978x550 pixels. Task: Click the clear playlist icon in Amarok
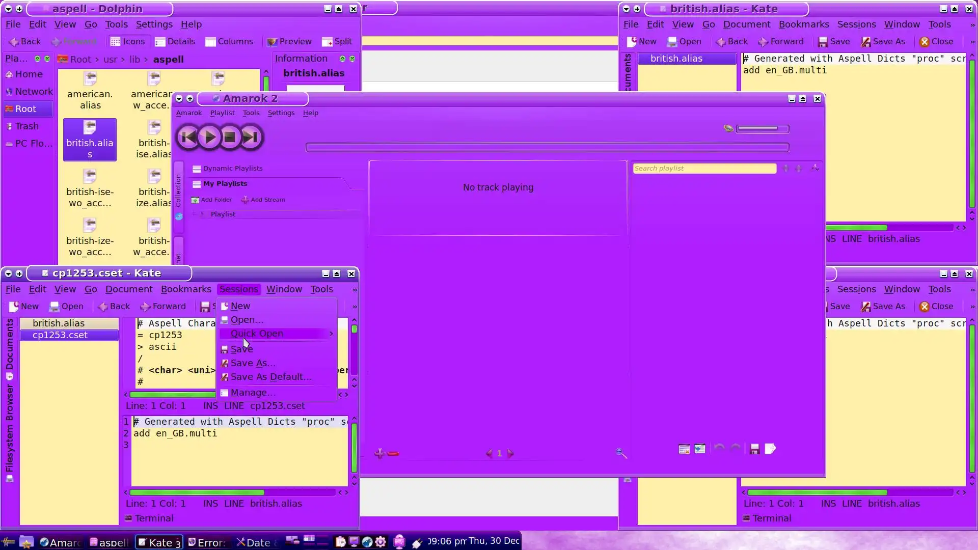point(684,449)
